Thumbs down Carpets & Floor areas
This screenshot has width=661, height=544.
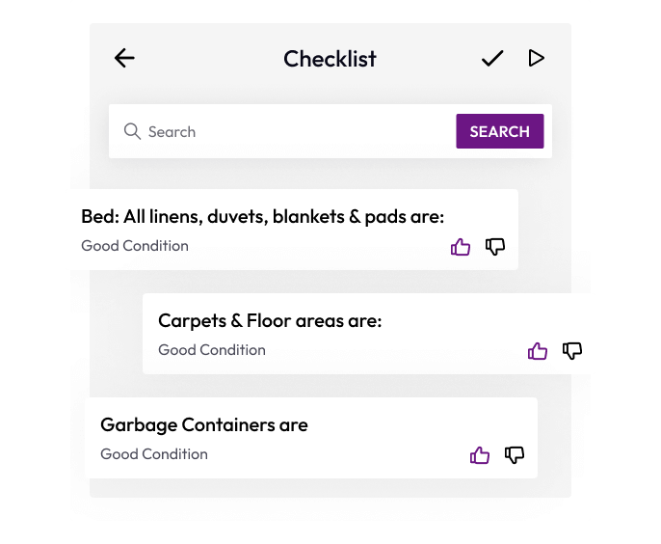(x=572, y=351)
